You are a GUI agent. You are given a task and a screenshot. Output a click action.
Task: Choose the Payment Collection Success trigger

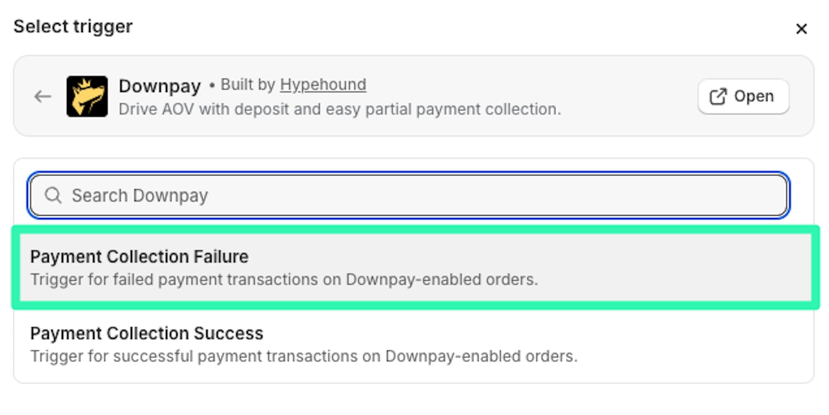[414, 344]
